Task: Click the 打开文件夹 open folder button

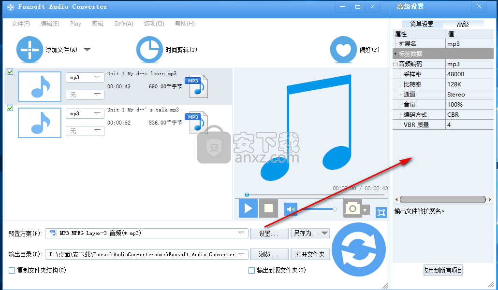Action: pyautogui.click(x=310, y=254)
